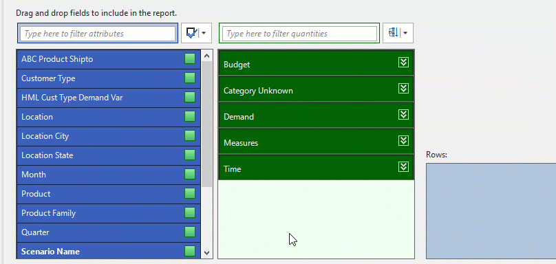Screen dimensions: 556x264
Task: Select the Location attribute label
Action: tap(37, 117)
